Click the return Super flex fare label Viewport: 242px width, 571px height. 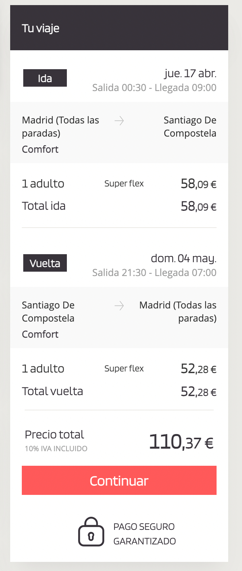point(124,369)
